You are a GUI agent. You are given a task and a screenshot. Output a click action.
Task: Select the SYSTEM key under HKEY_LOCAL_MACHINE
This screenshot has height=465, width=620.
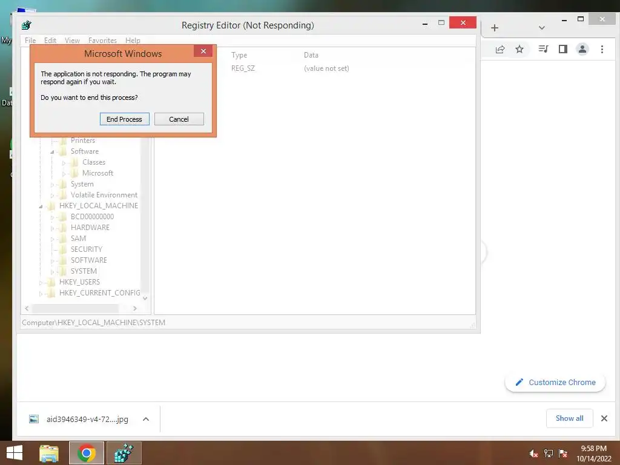point(84,271)
